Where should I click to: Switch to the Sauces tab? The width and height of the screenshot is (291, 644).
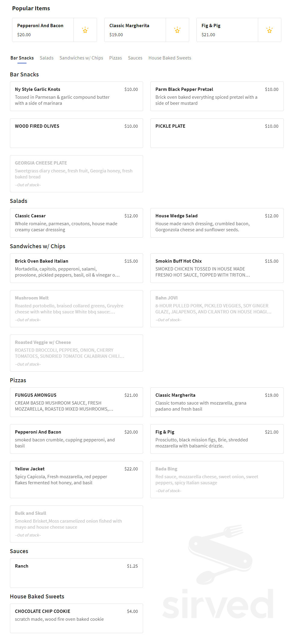point(135,58)
